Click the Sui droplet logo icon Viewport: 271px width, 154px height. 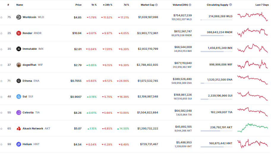(19, 97)
